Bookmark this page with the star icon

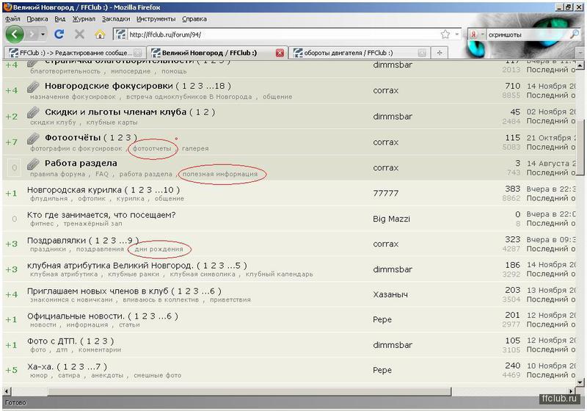pyautogui.click(x=445, y=34)
